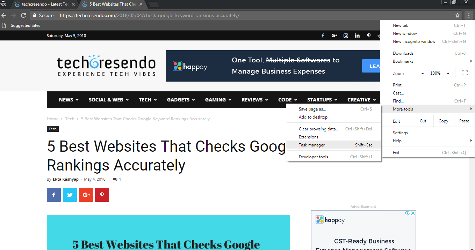Image resolution: width=475 pixels, height=250 pixels.
Task: Expand the GADGETS navigation dropdown
Action: tap(181, 100)
